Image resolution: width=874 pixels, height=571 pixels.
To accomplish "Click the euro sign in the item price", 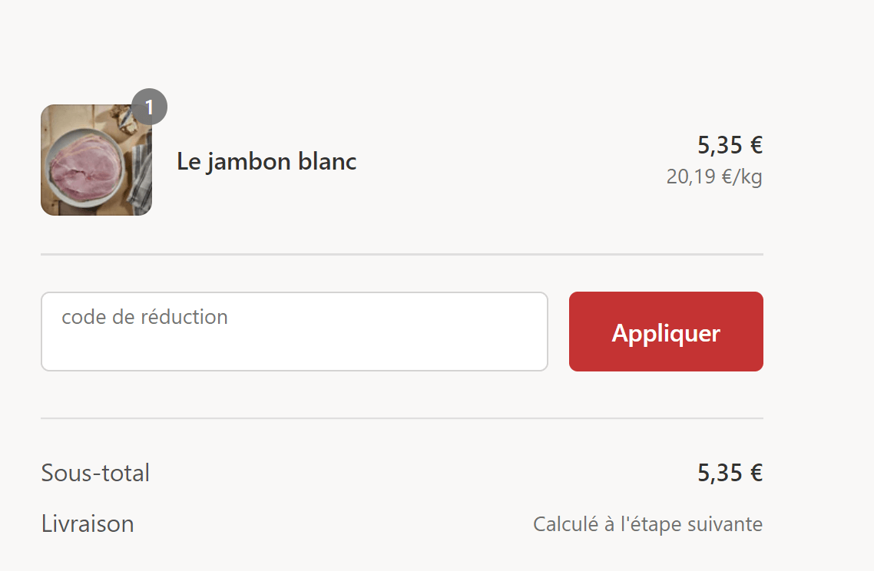I will tap(756, 145).
